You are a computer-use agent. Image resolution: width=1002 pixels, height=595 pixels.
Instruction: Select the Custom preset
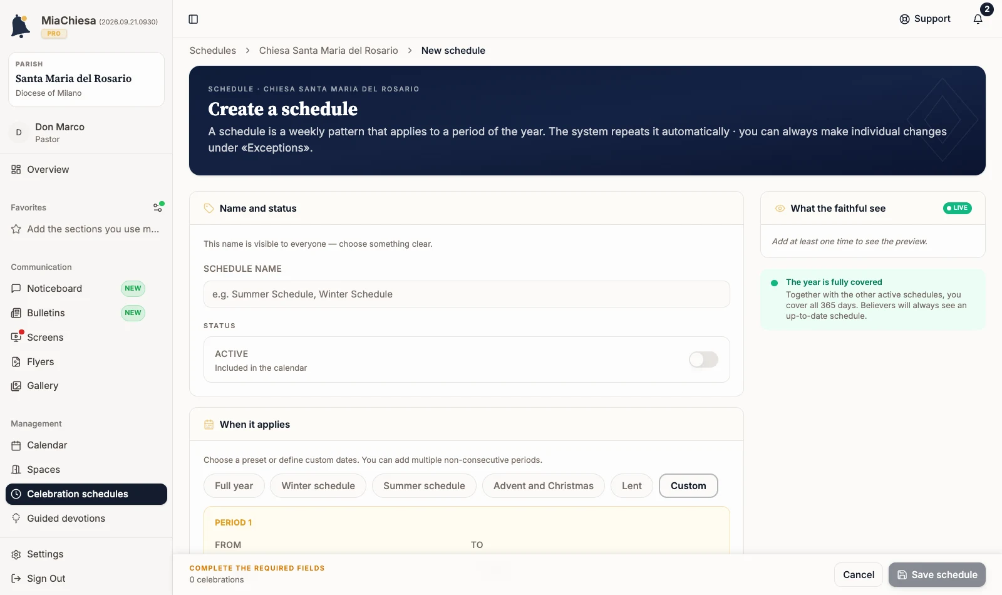[688, 486]
